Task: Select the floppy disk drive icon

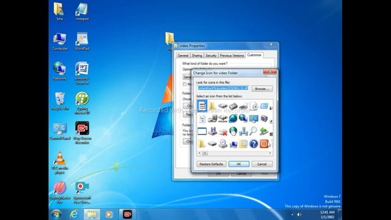Action: (212, 131)
